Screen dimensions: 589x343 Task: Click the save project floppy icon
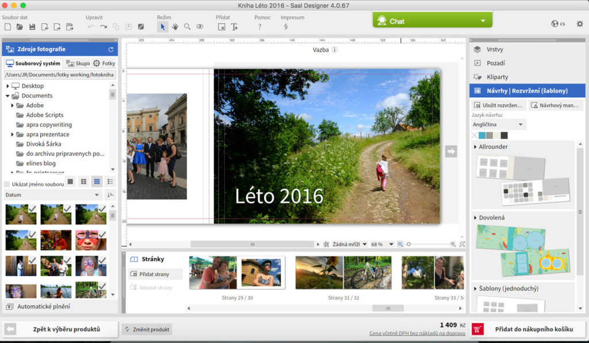32,26
